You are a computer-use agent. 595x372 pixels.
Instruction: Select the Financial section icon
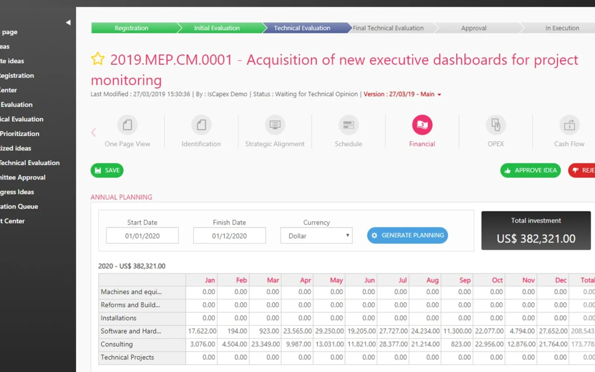[x=422, y=125]
